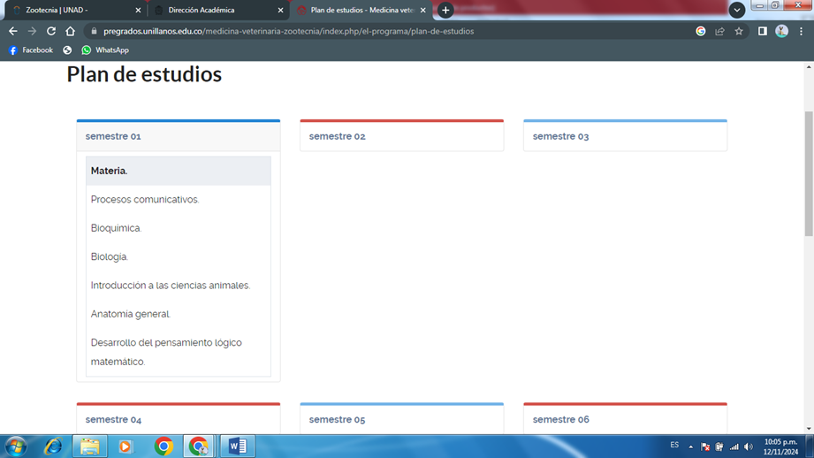This screenshot has height=458, width=814.
Task: Open the side panel icon
Action: pyautogui.click(x=762, y=31)
